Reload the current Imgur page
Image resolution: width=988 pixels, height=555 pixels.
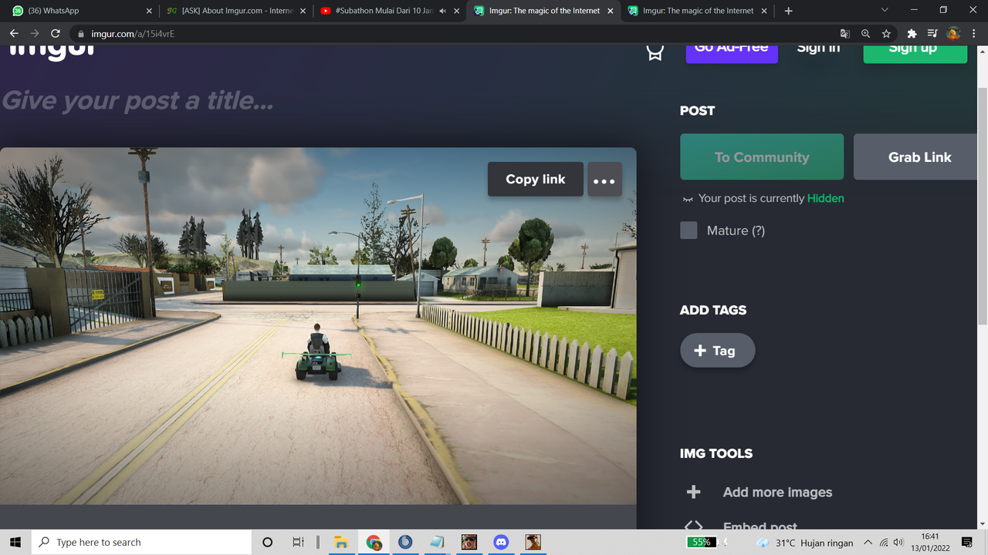[56, 34]
